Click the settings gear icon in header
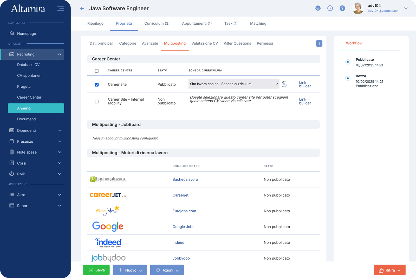This screenshot has height=278, width=416. (x=318, y=8)
